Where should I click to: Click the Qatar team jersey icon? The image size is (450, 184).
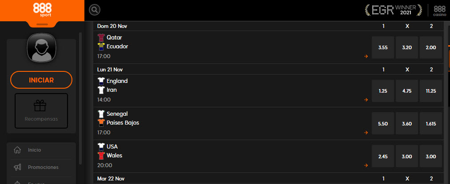(101, 38)
